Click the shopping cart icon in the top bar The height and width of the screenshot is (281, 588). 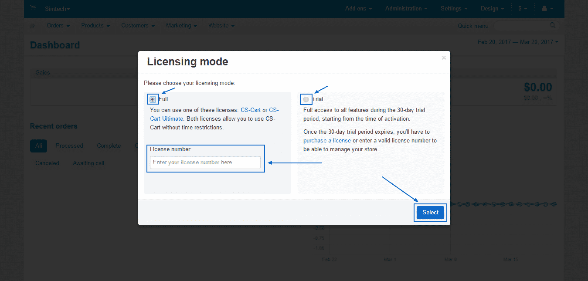pos(33,7)
